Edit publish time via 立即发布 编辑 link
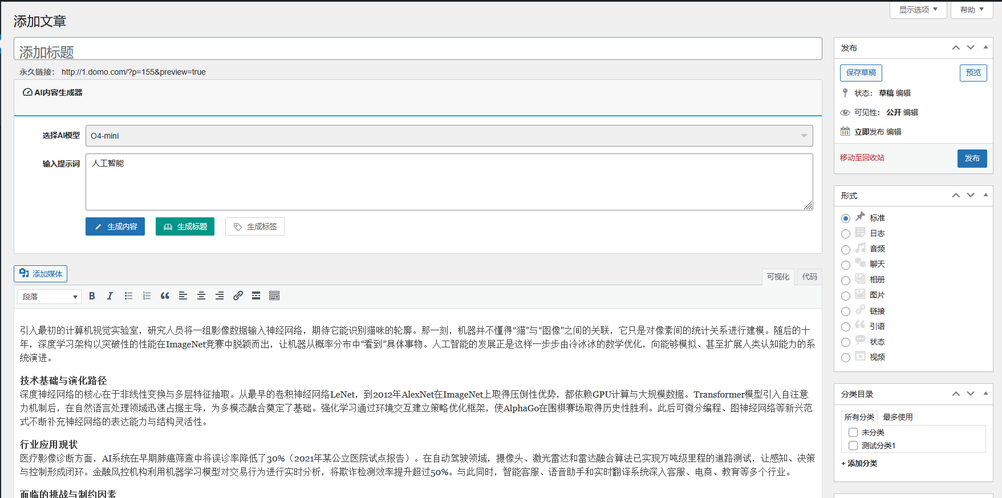 click(x=894, y=132)
